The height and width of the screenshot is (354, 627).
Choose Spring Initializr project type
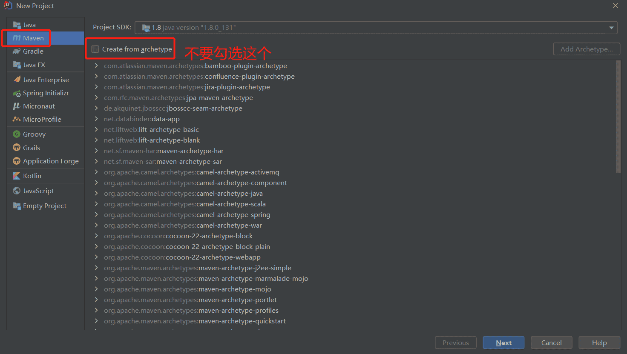(45, 93)
